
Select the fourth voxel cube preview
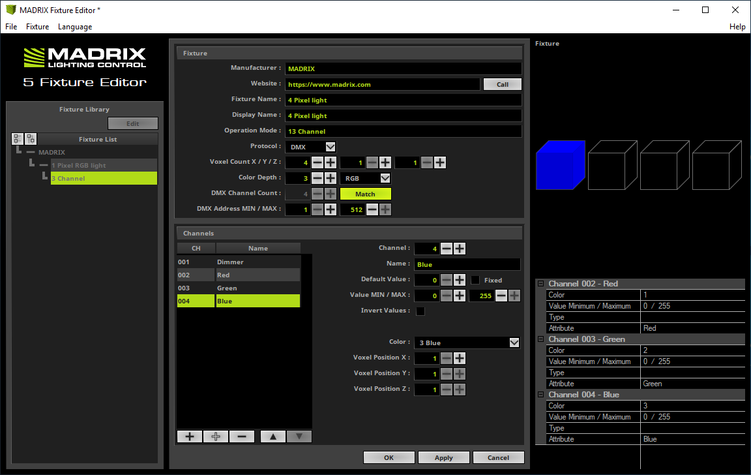pyautogui.click(x=717, y=165)
